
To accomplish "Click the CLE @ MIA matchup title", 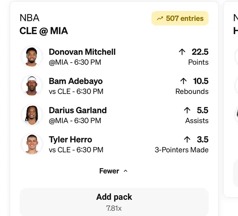I will coord(44,31).
